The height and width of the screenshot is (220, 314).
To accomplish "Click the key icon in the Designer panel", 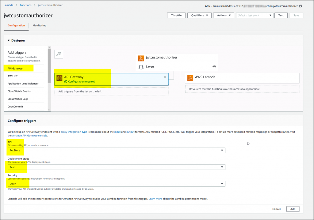I will coord(59,54).
